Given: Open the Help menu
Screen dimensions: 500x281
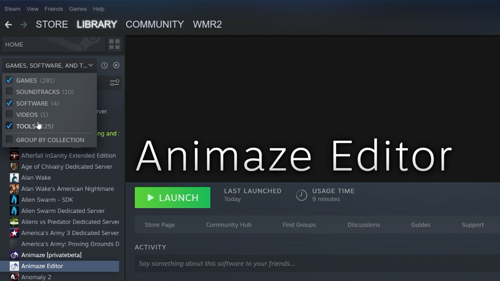Looking at the screenshot, I should pos(98,9).
